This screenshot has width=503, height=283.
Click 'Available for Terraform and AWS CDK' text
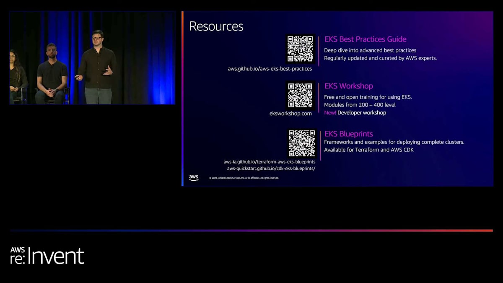click(x=369, y=150)
